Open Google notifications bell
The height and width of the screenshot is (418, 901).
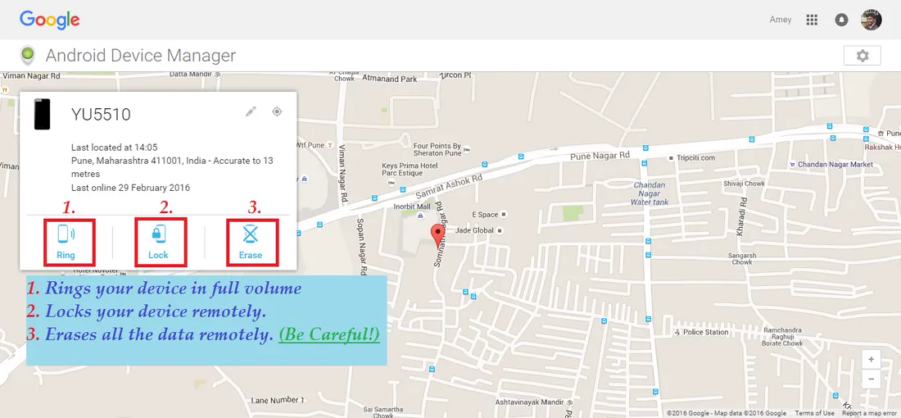click(840, 20)
